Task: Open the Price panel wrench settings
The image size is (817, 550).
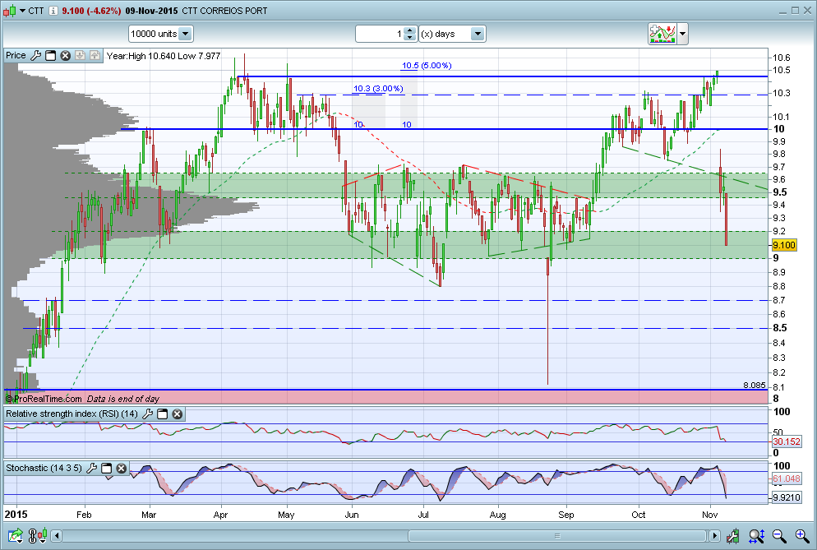Action: tap(35, 56)
